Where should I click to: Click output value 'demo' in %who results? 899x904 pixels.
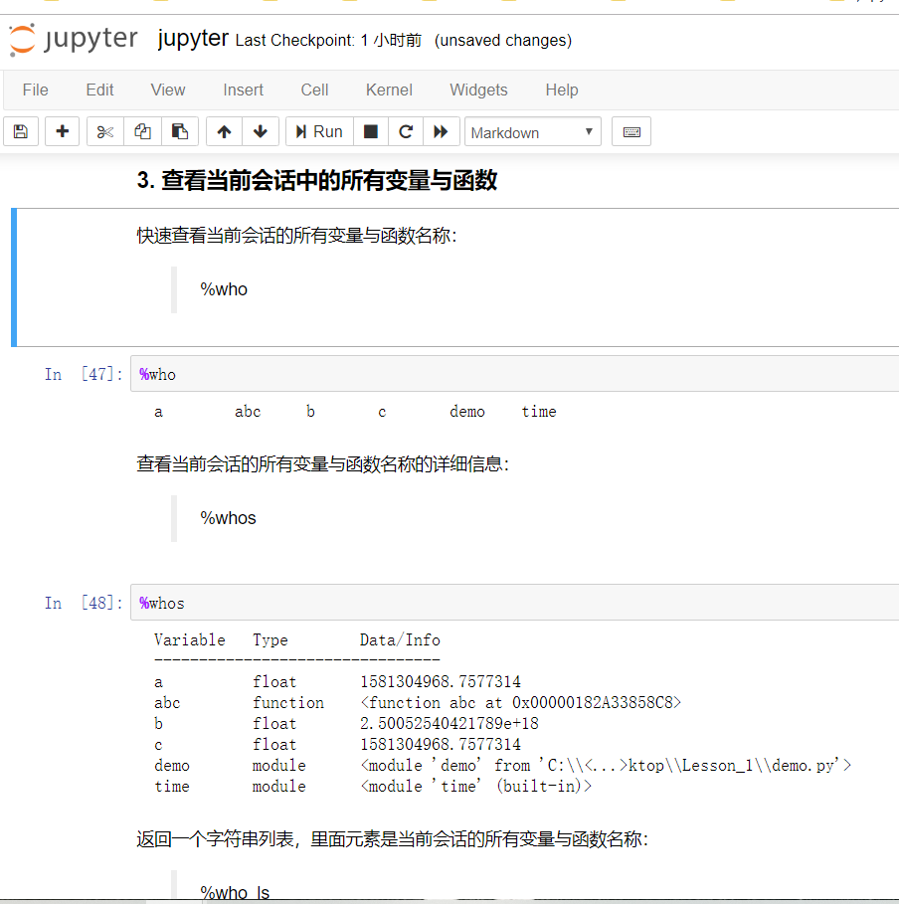point(467,412)
